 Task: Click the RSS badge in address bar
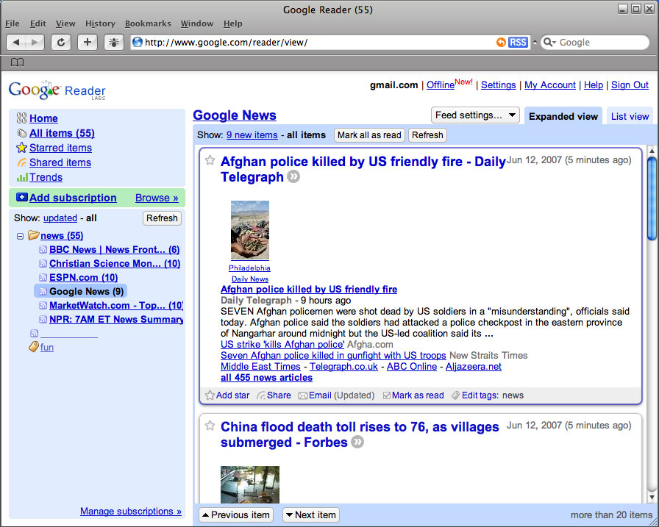(x=518, y=43)
